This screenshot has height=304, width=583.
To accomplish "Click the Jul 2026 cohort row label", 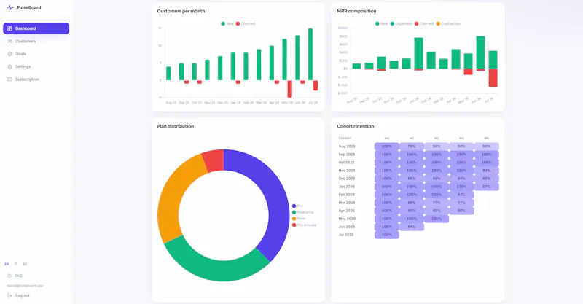I will tap(346, 235).
